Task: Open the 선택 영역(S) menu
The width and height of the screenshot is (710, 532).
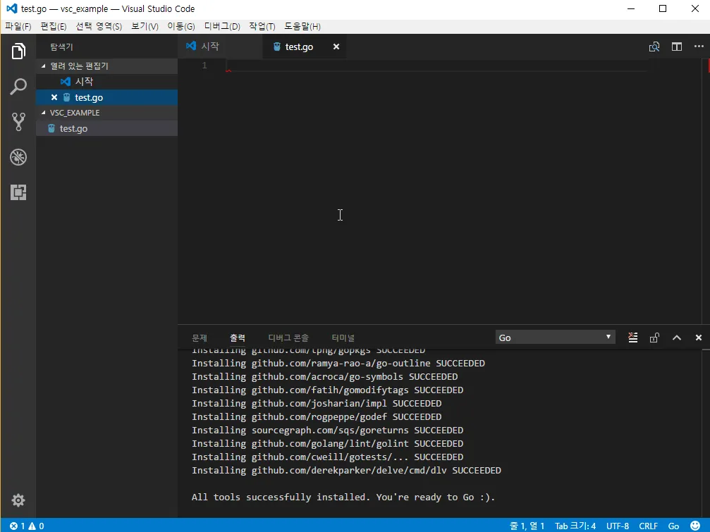Action: pyautogui.click(x=99, y=26)
